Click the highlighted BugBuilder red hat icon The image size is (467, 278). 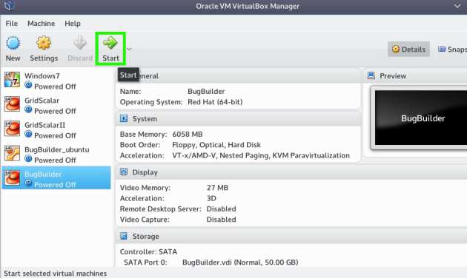(x=12, y=178)
